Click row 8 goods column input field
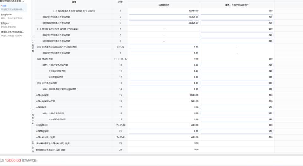 click(x=164, y=53)
